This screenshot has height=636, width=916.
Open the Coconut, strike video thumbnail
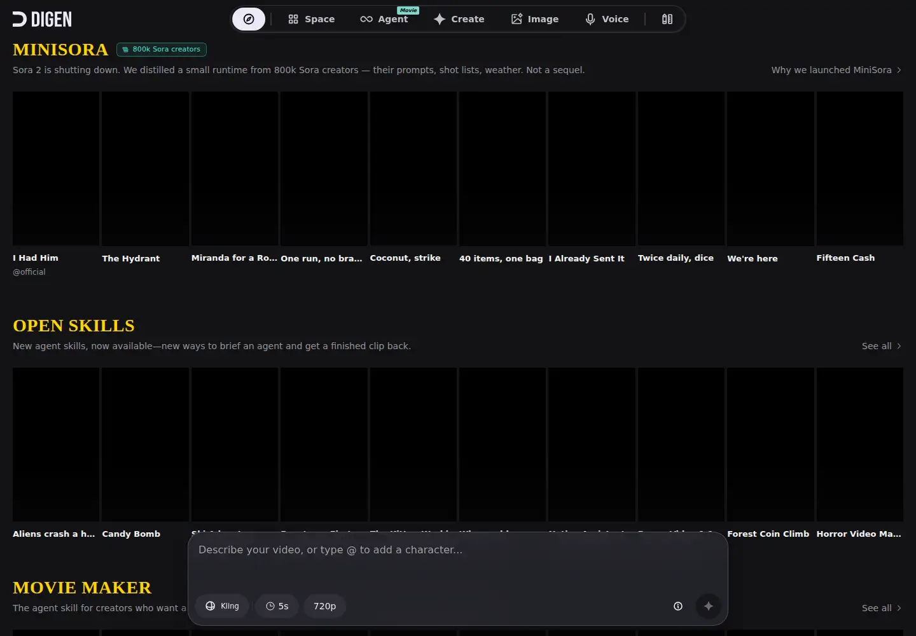pyautogui.click(x=413, y=169)
